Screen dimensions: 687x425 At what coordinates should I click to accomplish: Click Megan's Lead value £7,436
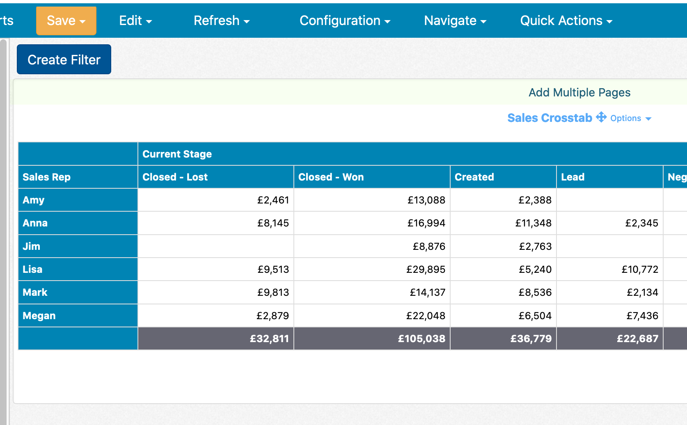(x=609, y=315)
